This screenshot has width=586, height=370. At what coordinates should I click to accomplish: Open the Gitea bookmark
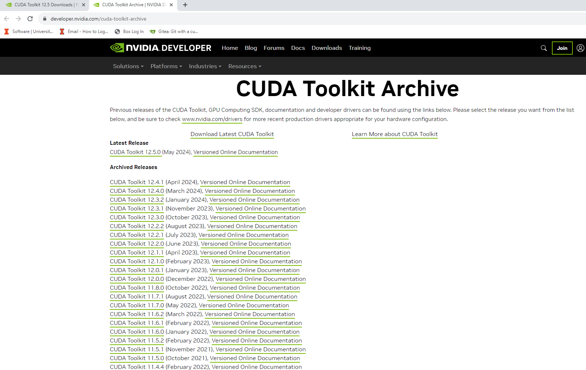(x=174, y=32)
